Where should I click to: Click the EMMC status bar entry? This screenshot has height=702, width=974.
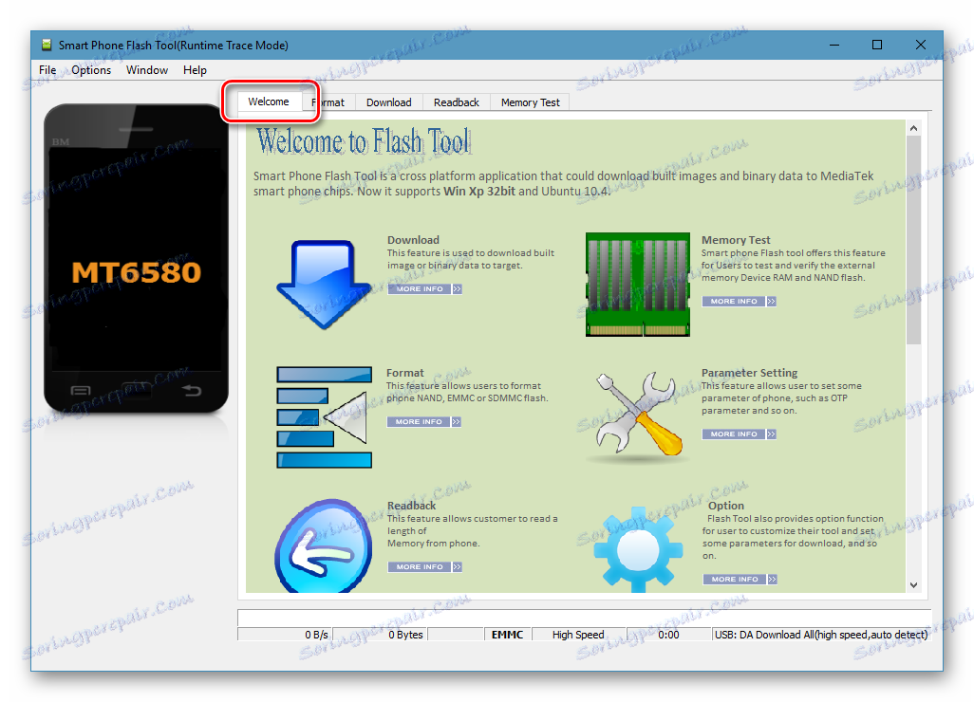[x=508, y=635]
